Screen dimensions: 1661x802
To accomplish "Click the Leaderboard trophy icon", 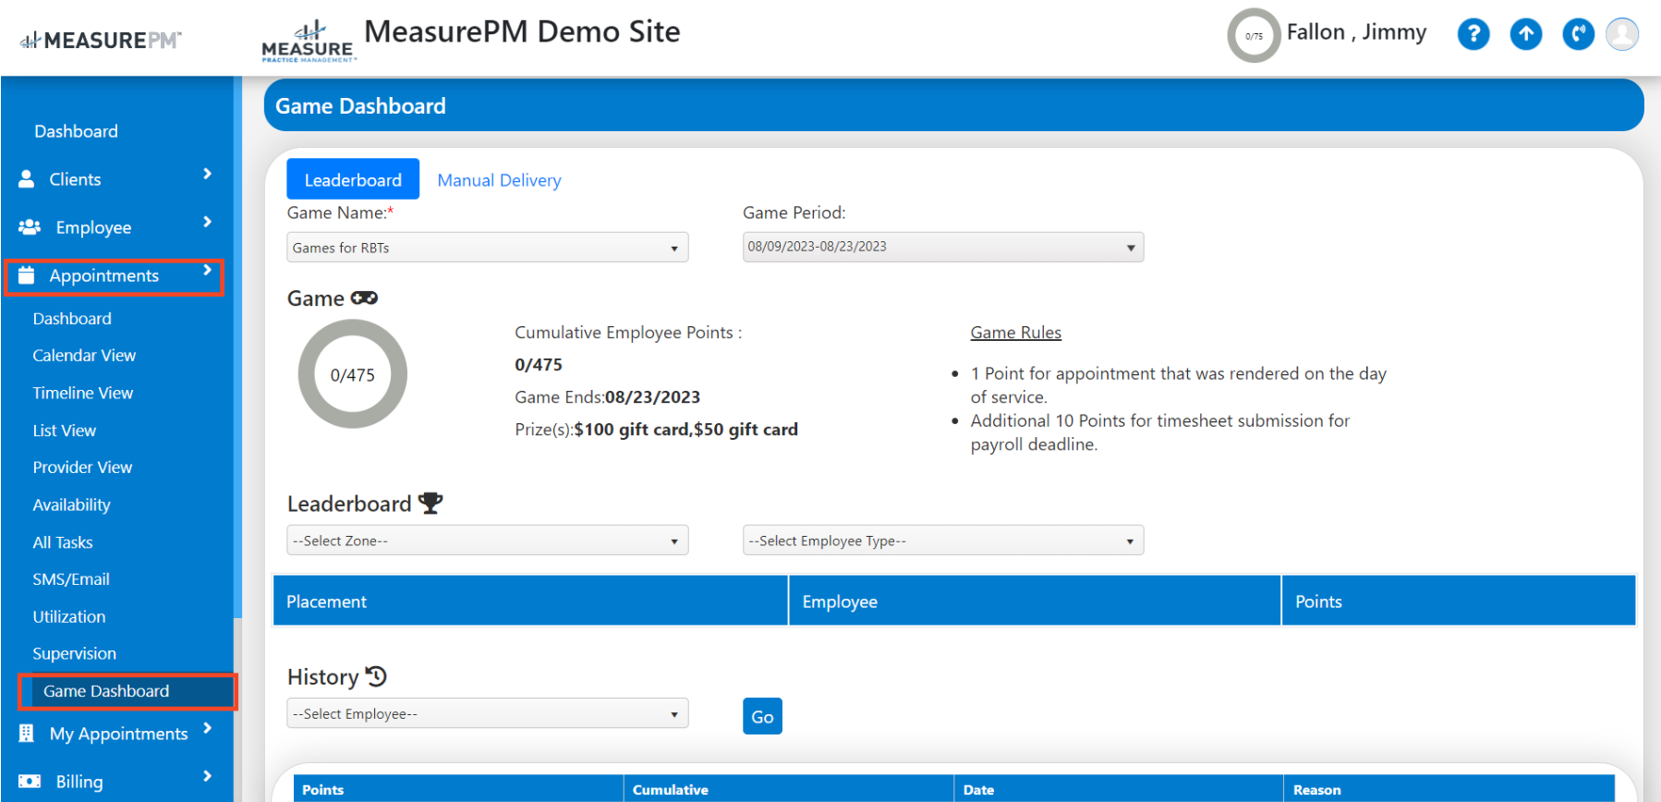I will pyautogui.click(x=430, y=504).
